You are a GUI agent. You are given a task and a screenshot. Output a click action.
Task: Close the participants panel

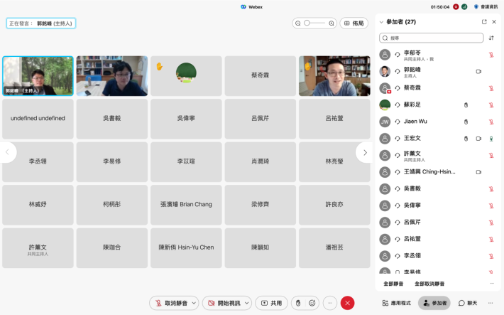494,22
